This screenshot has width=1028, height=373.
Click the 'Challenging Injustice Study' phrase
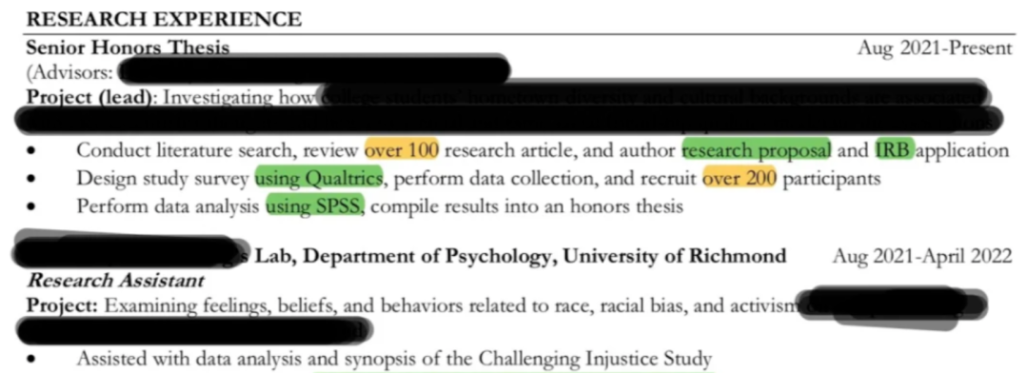(x=595, y=360)
